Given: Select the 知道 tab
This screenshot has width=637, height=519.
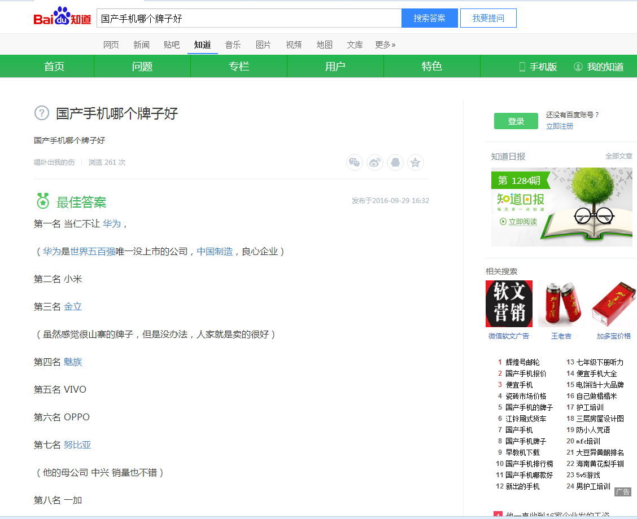Looking at the screenshot, I should [202, 45].
